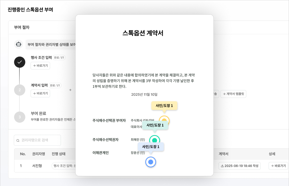
Task: Click the robot assistant icon
Action: [x=19, y=44]
